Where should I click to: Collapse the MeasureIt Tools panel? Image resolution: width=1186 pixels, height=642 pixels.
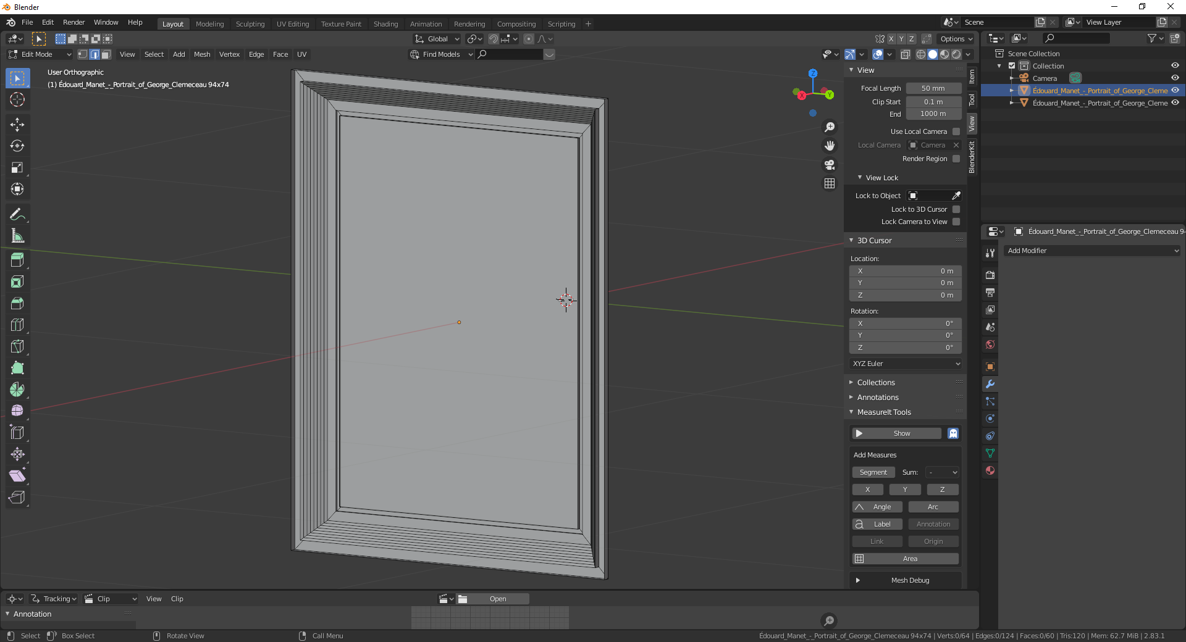(883, 412)
